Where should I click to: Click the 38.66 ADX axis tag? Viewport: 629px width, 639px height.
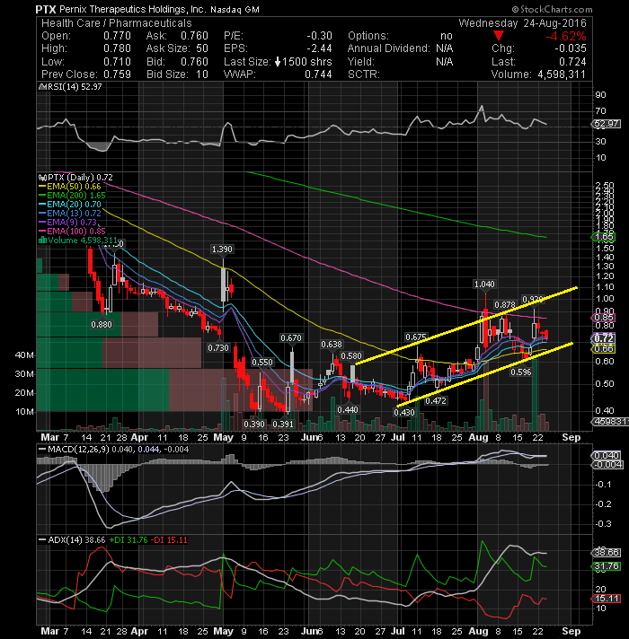pos(607,553)
